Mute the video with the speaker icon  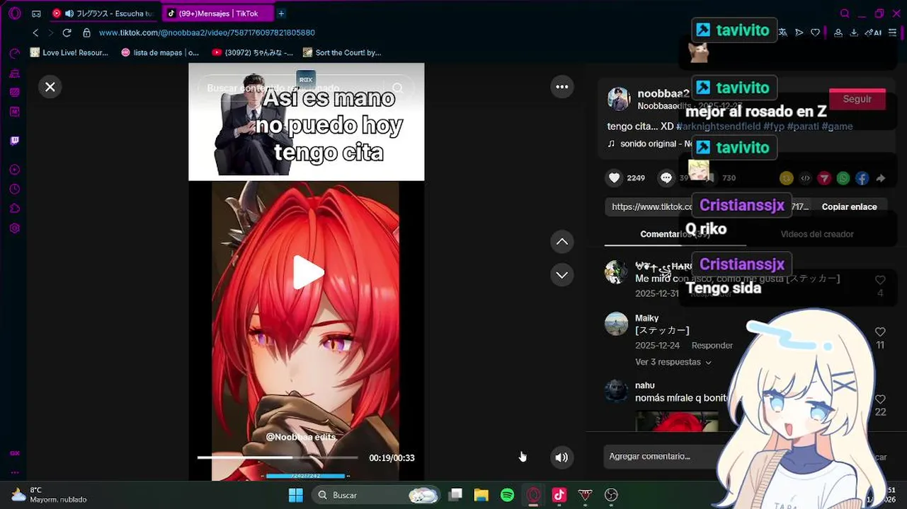561,457
